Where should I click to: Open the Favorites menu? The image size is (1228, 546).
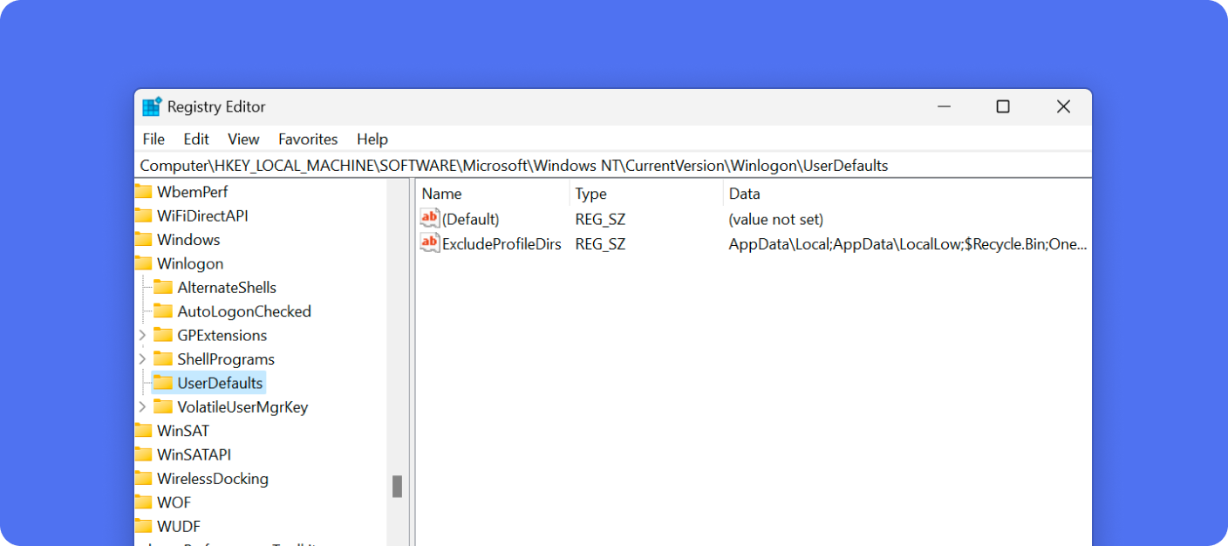(x=307, y=139)
